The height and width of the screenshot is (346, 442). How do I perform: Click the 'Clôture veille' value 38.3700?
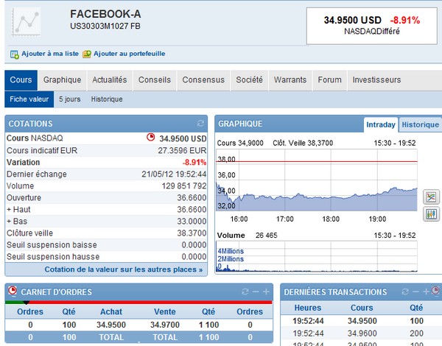[x=192, y=233]
